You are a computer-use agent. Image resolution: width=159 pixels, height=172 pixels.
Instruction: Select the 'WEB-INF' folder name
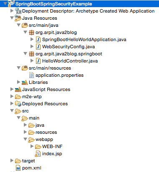pyautogui.click(x=52, y=146)
